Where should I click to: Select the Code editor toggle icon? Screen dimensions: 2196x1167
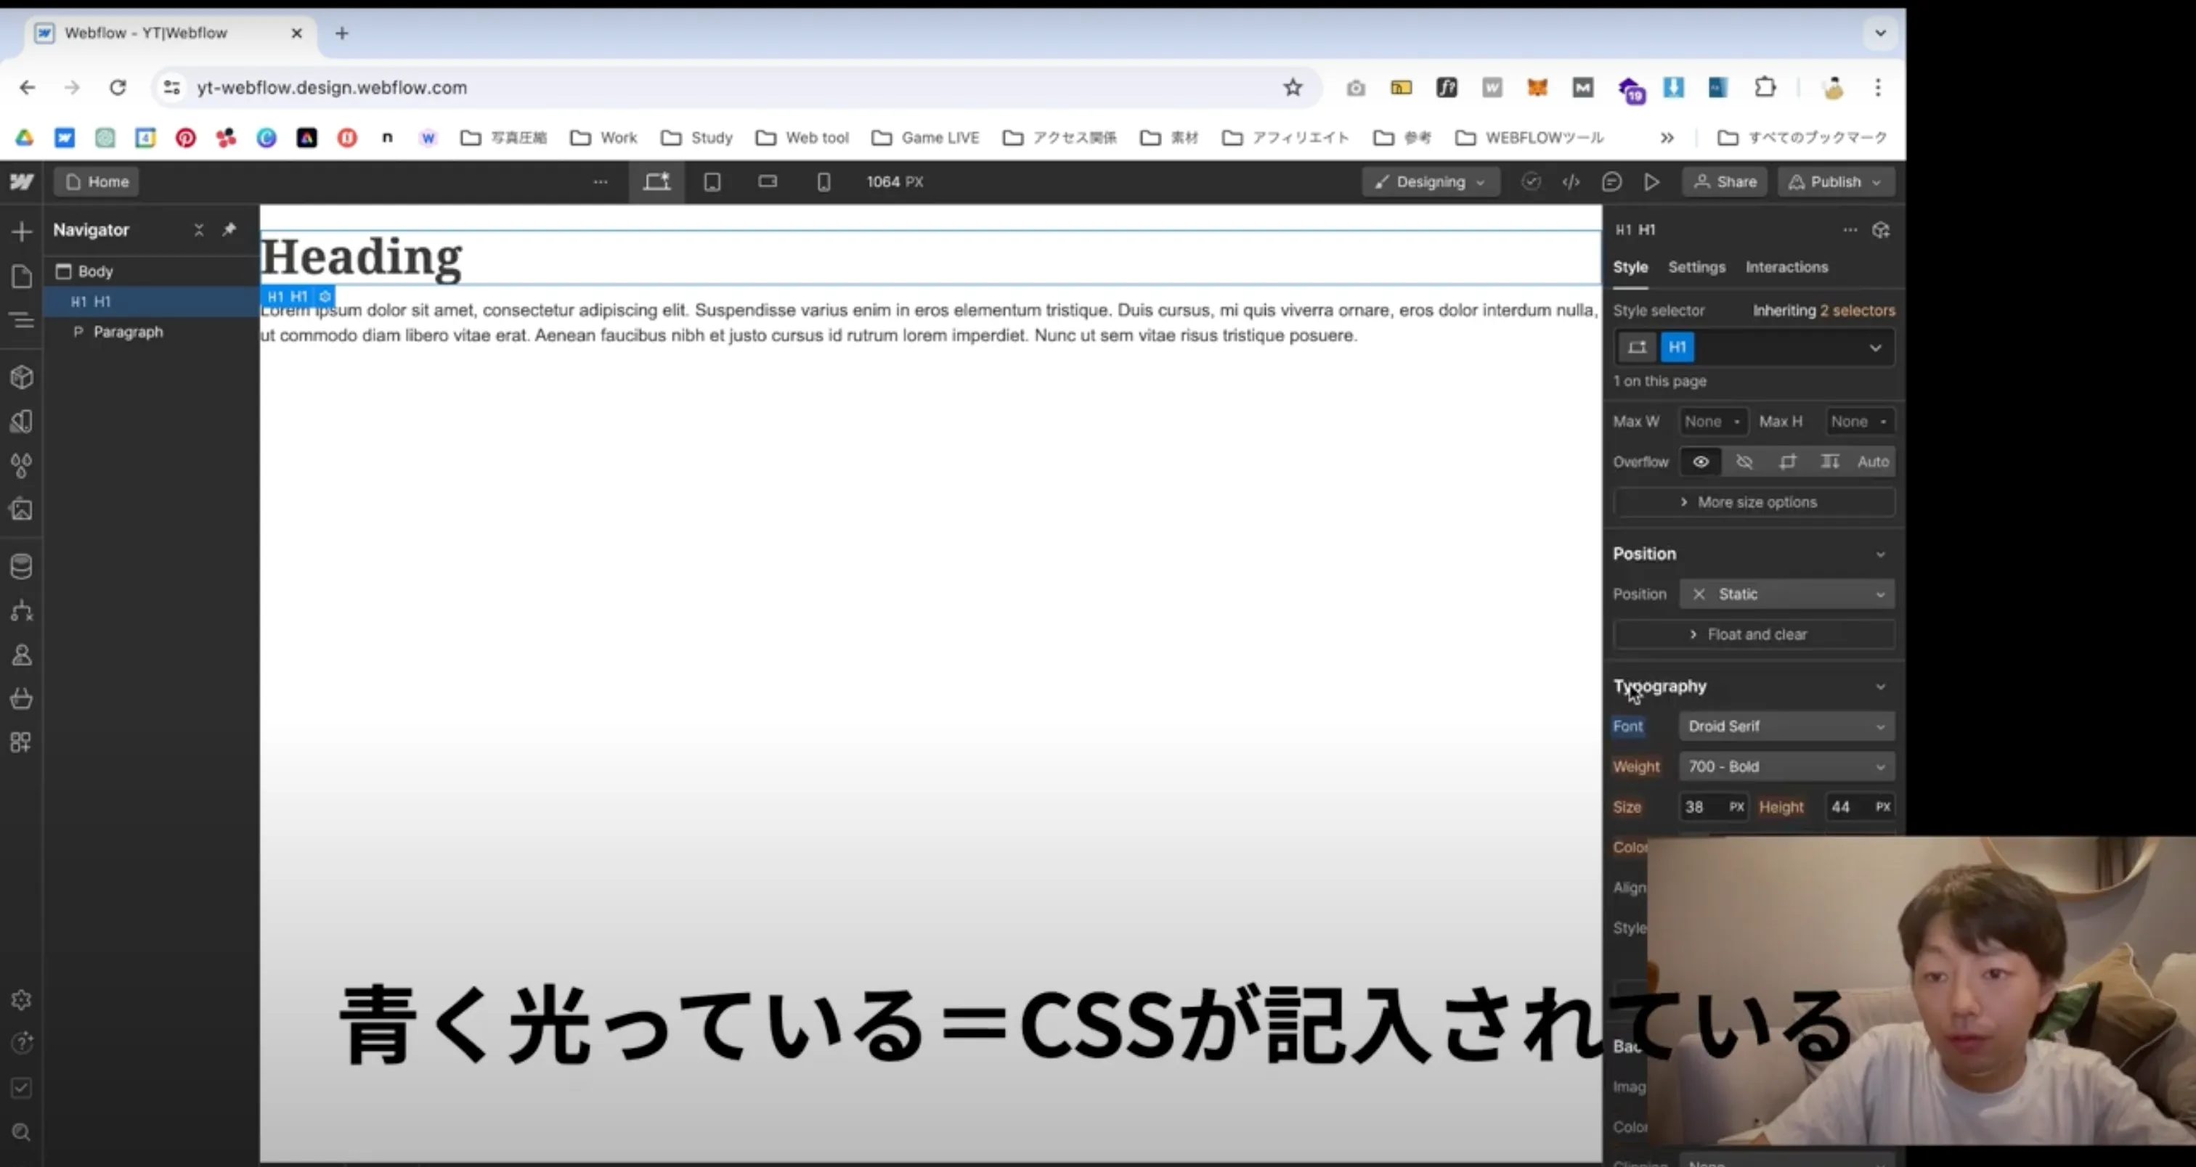coord(1571,181)
